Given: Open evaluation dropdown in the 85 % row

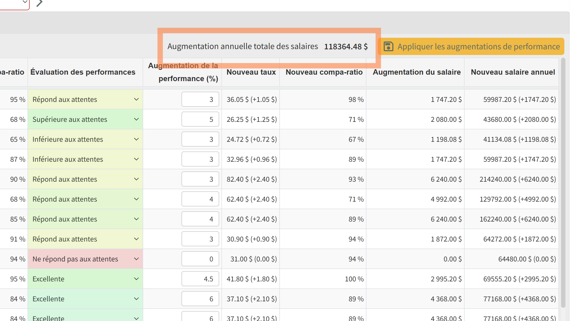Looking at the screenshot, I should [x=85, y=219].
